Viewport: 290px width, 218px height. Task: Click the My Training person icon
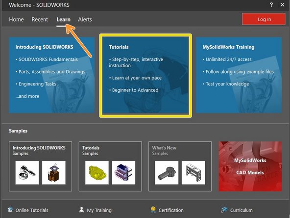pos(81,210)
